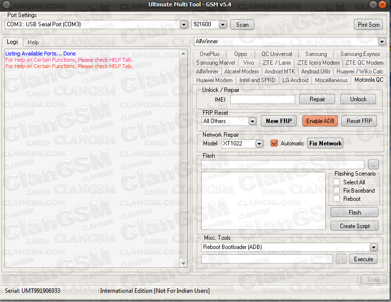Open the ZTE QC Modem tab
391x302 pixels.
tap(364, 63)
